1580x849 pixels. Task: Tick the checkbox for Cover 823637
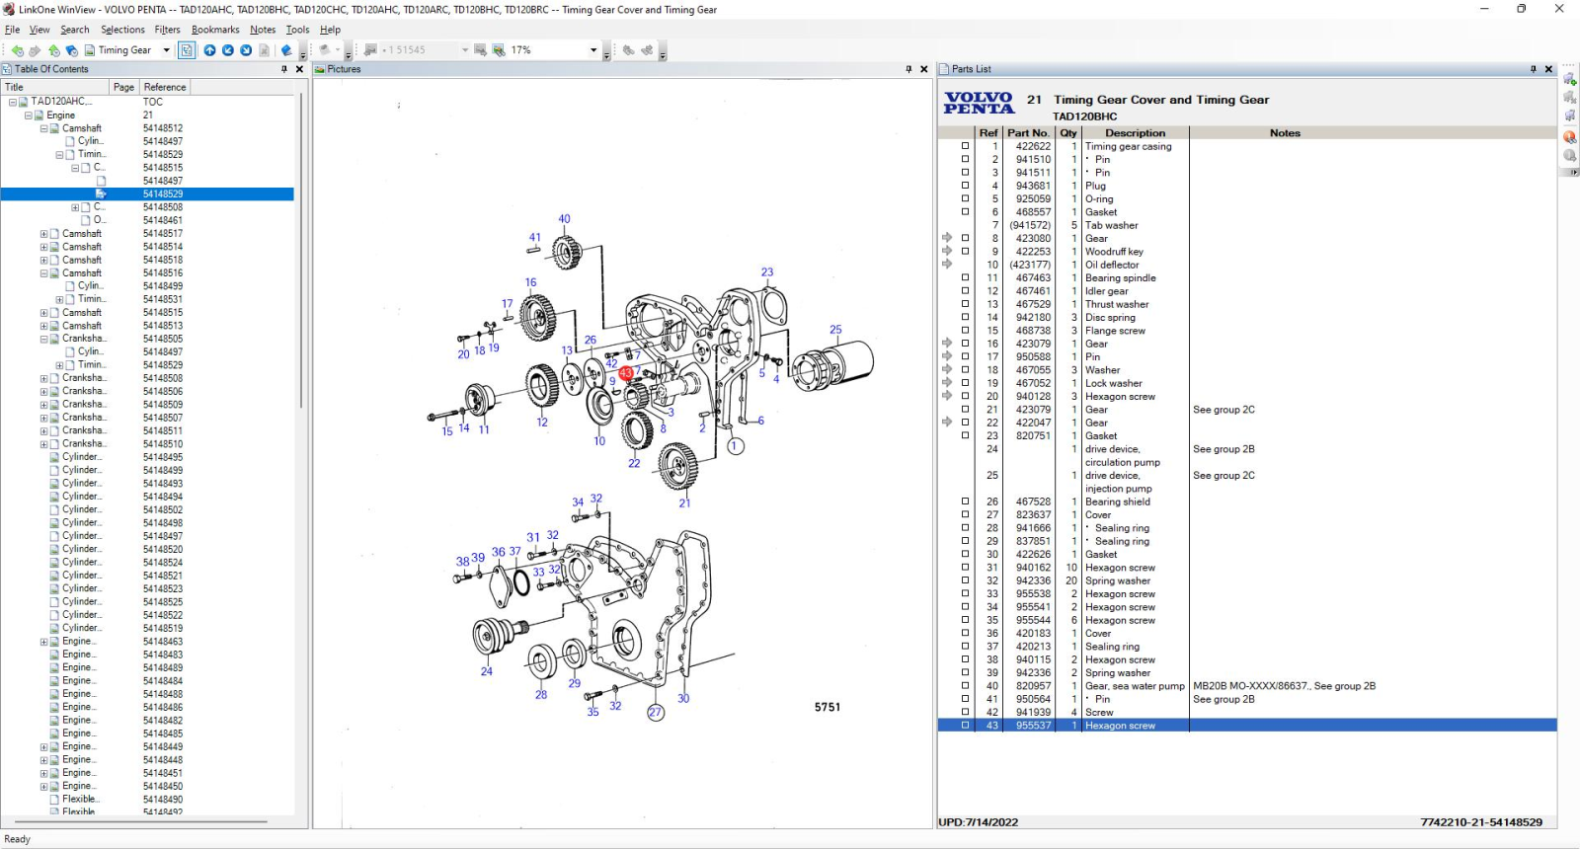click(965, 514)
